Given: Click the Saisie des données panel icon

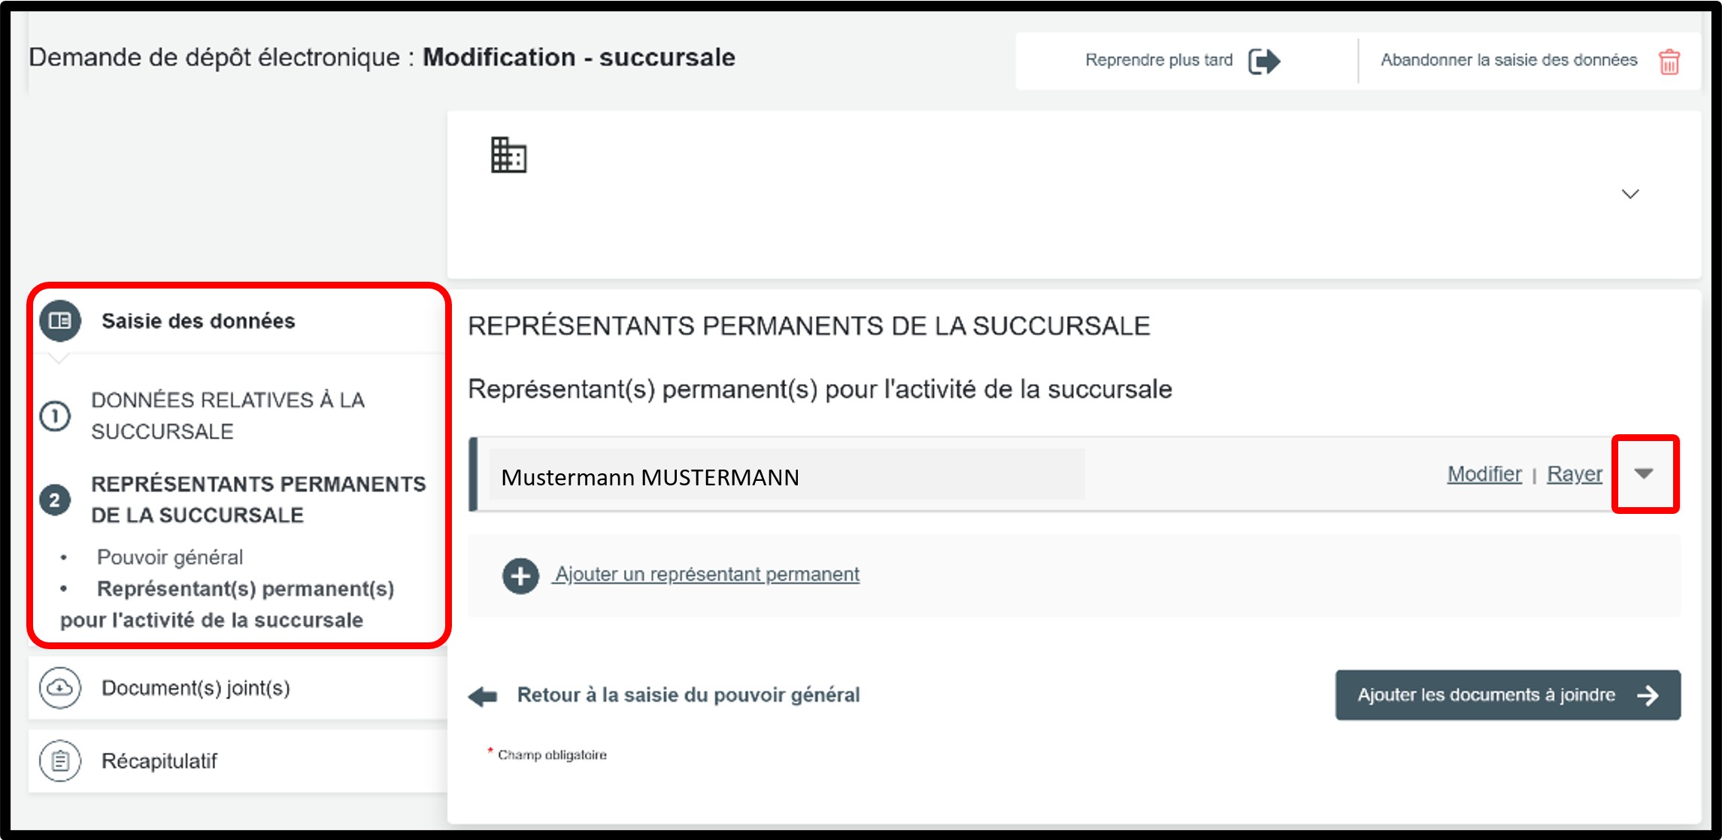Looking at the screenshot, I should pos(60,321).
